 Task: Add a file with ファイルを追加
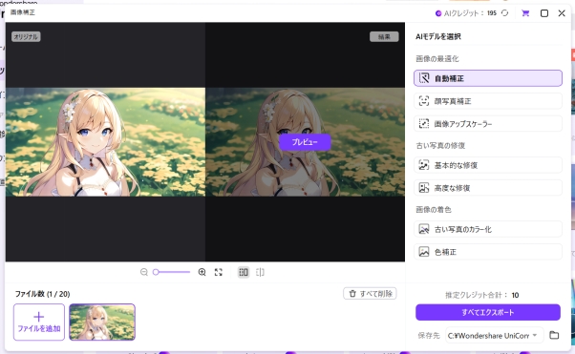coord(39,323)
